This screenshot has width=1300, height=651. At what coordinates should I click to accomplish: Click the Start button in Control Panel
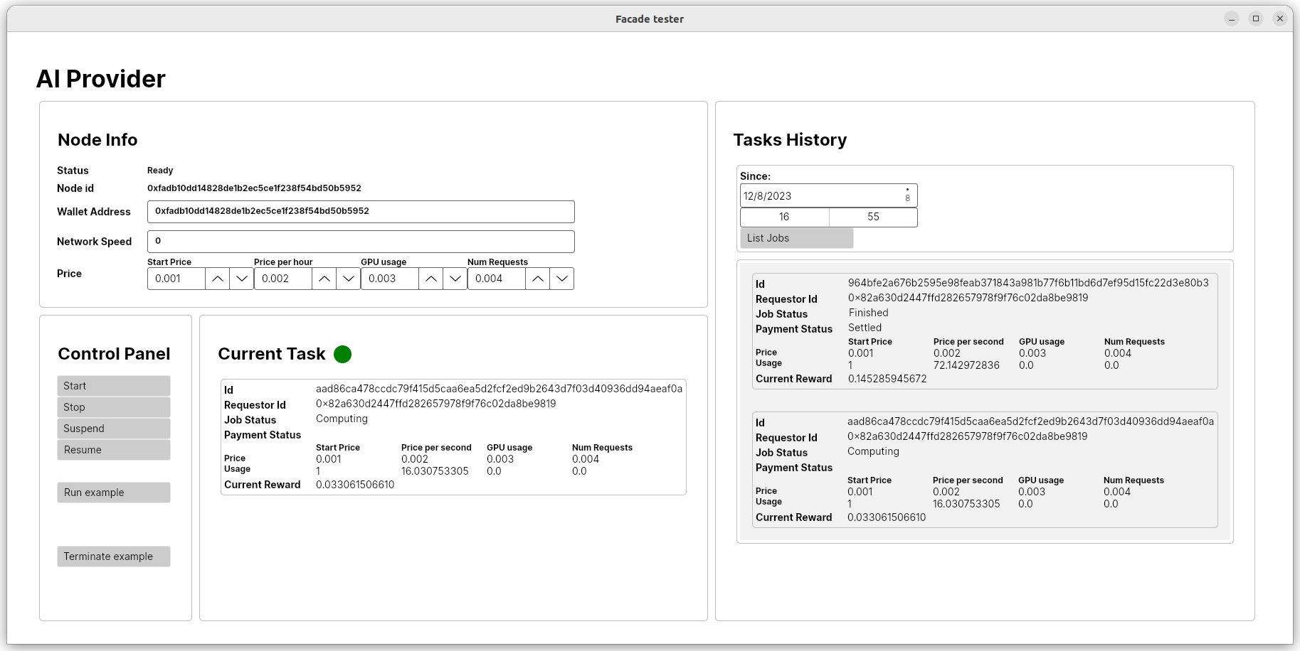114,386
